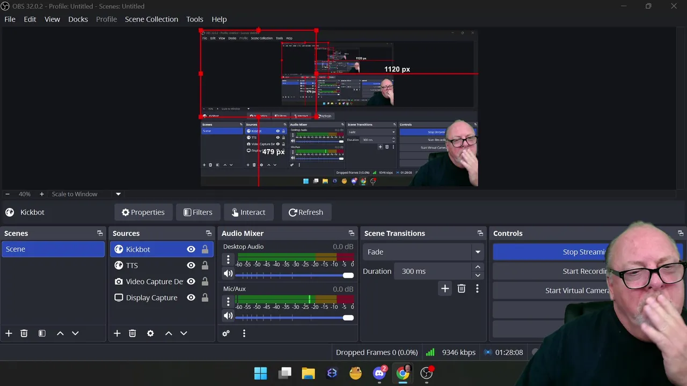Open the Edit menu

coord(30,19)
